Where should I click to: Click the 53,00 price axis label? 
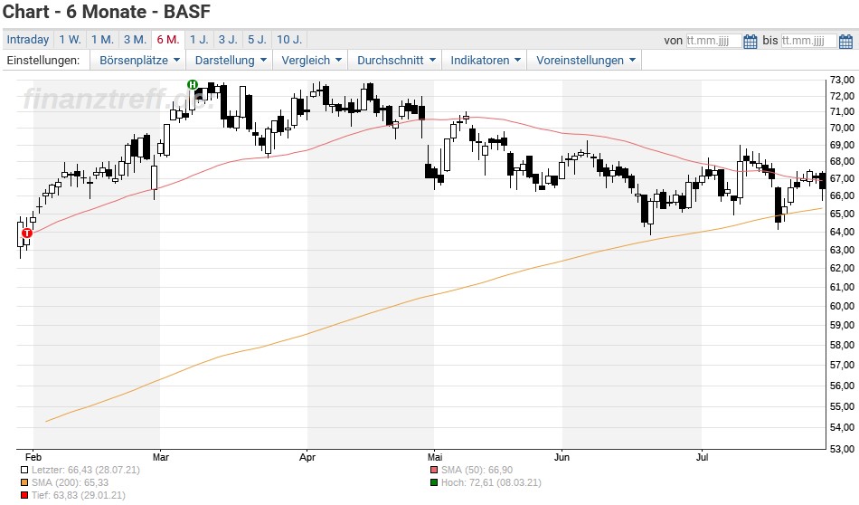pos(842,449)
